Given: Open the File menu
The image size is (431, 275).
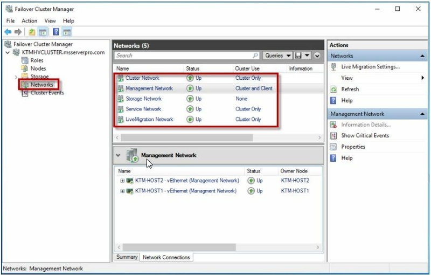Looking at the screenshot, I should point(10,21).
